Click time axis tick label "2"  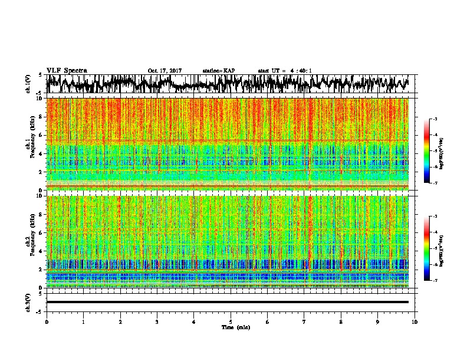click(x=120, y=322)
